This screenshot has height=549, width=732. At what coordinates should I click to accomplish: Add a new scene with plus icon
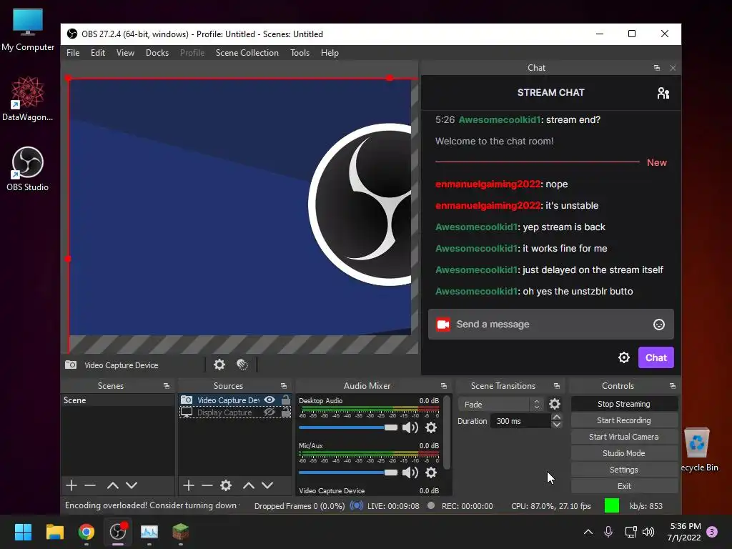coord(71,485)
